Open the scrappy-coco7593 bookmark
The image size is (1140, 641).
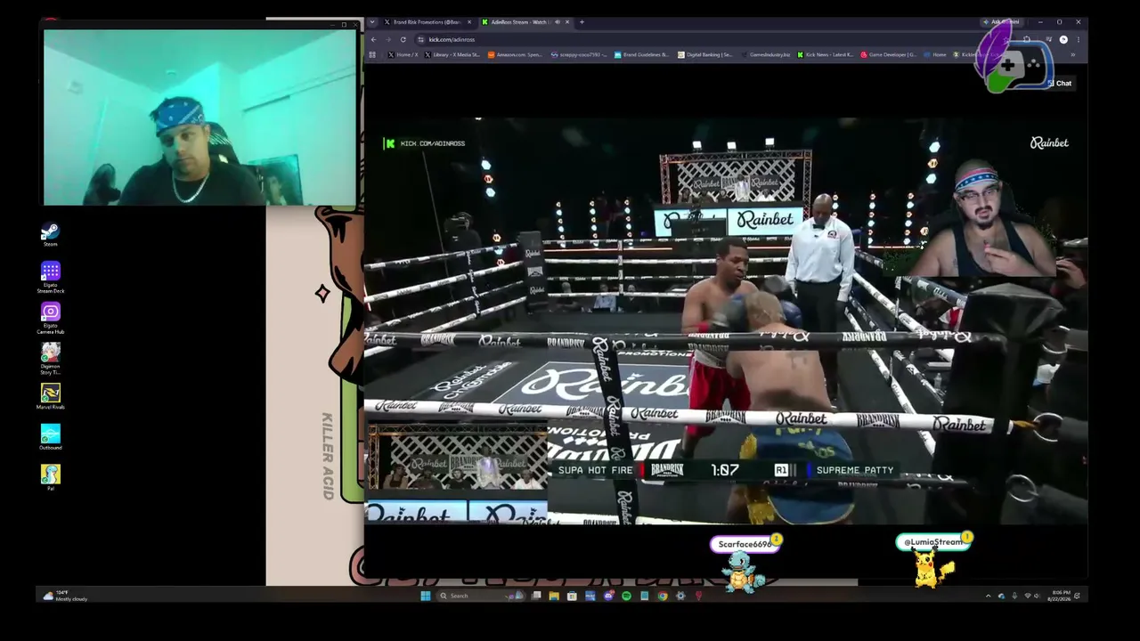579,55
